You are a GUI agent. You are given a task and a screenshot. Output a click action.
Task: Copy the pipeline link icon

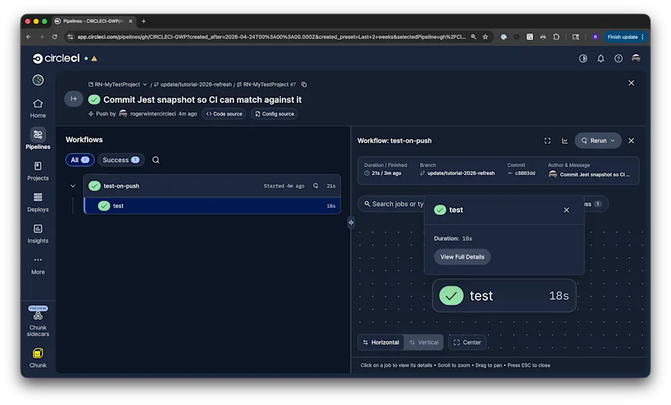coord(304,84)
